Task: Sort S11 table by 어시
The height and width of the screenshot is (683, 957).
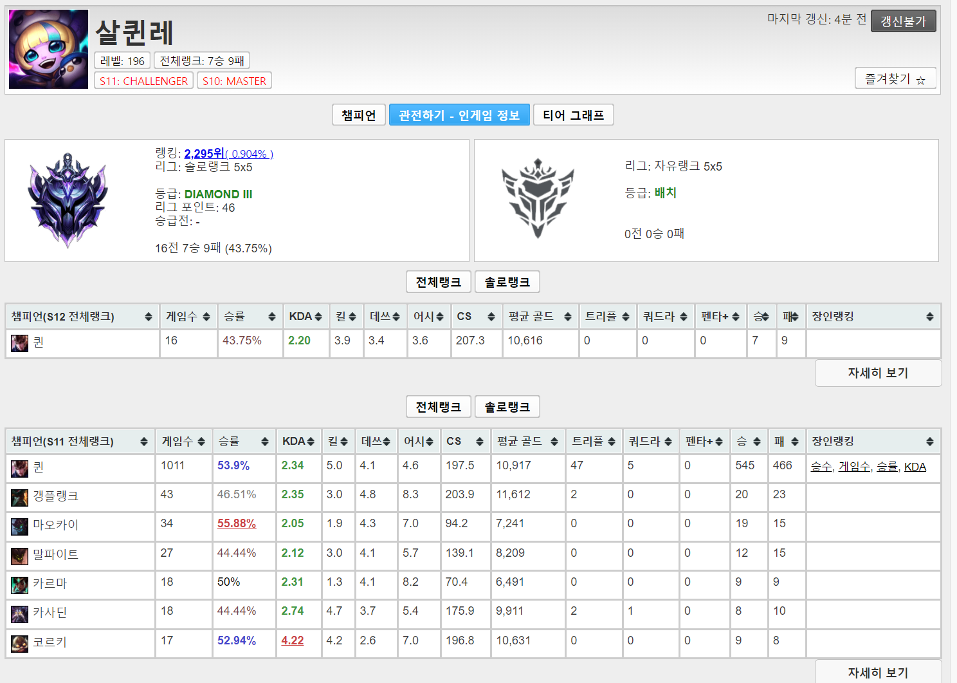Action: 419,442
